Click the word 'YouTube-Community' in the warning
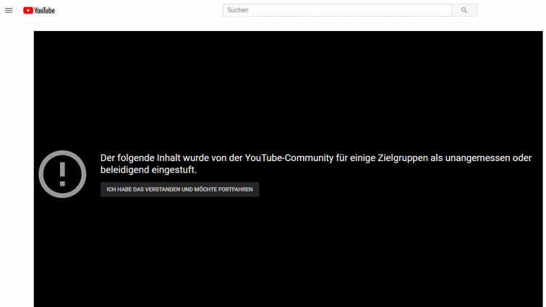Image resolution: width=546 pixels, height=307 pixels. click(x=289, y=158)
